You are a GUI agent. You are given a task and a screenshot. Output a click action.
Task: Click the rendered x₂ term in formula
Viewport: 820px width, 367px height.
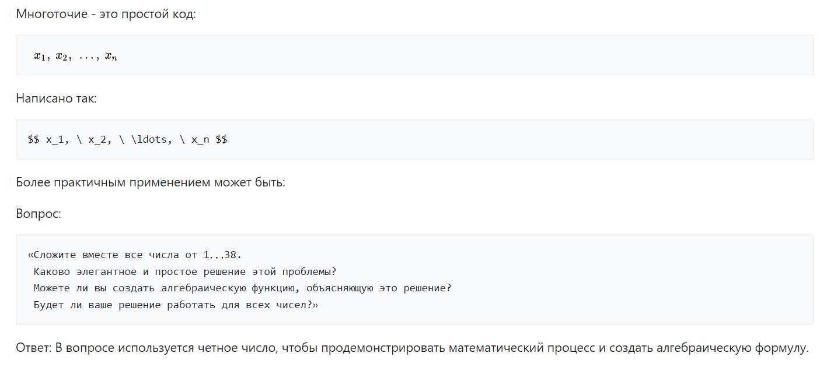coord(61,56)
